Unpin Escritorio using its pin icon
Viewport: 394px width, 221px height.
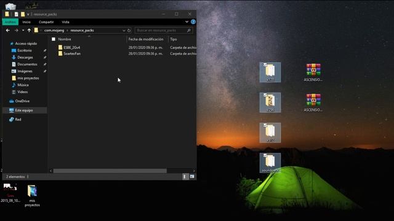[x=45, y=50]
